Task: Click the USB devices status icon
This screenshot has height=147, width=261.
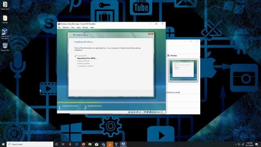Action: tap(140, 112)
